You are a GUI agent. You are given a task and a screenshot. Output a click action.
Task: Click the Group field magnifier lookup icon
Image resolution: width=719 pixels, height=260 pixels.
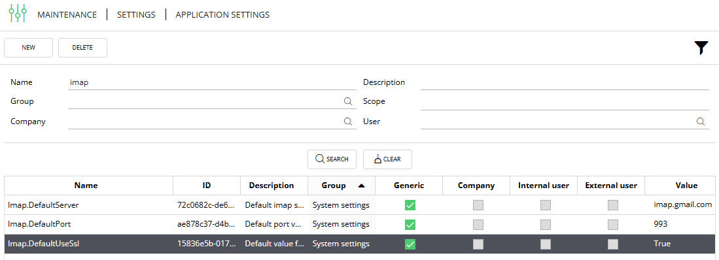pyautogui.click(x=348, y=101)
